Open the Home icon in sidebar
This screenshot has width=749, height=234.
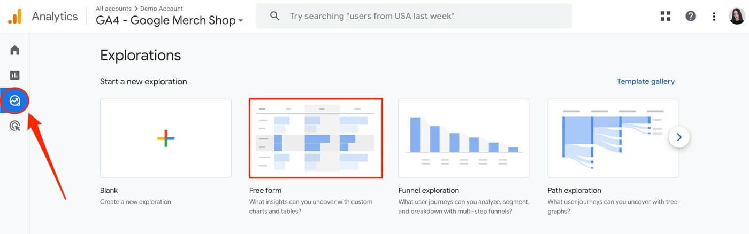(x=15, y=50)
